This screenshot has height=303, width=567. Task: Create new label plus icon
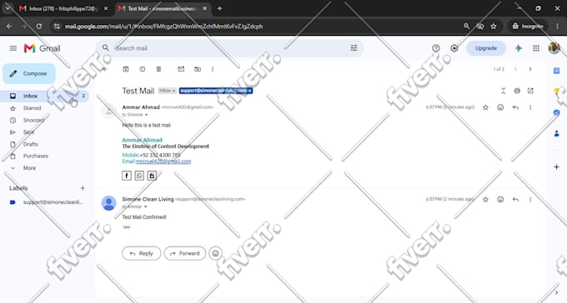pos(83,188)
